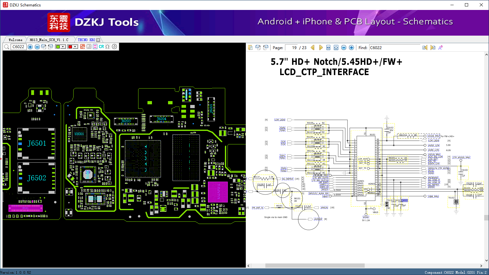Open the red color dropdown in PCB toolbar
The height and width of the screenshot is (275, 489).
coord(76,47)
